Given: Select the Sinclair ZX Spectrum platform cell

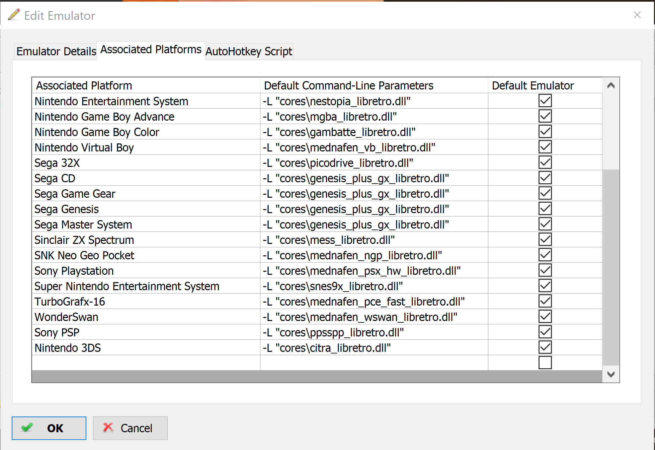Looking at the screenshot, I should pos(146,240).
